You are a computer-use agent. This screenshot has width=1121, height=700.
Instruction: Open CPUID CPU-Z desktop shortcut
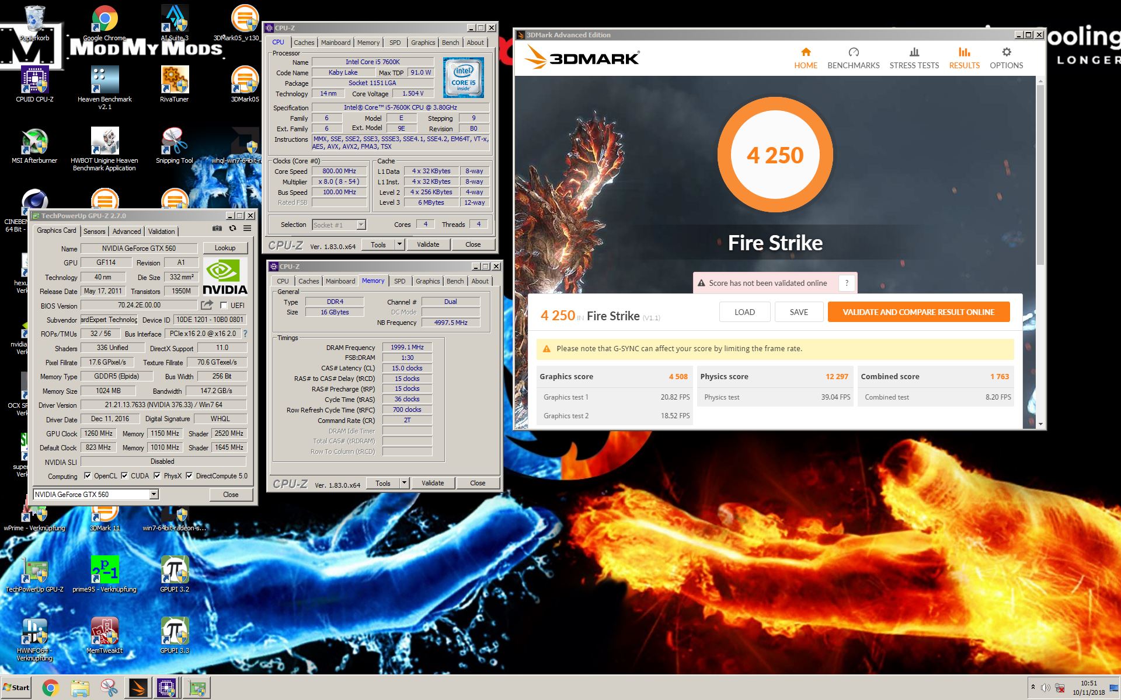pyautogui.click(x=34, y=85)
